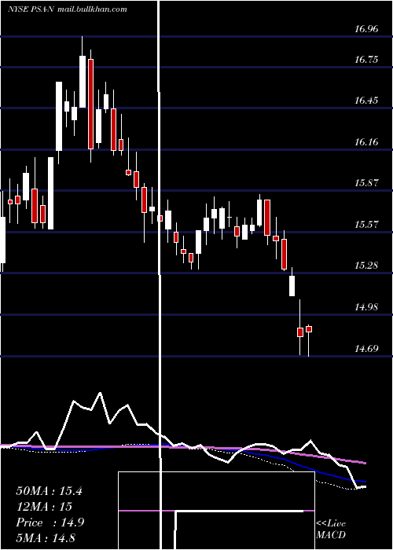The width and height of the screenshot is (393, 550).
Task: Click the Price : 14.9 readout
Action: pyautogui.click(x=50, y=522)
